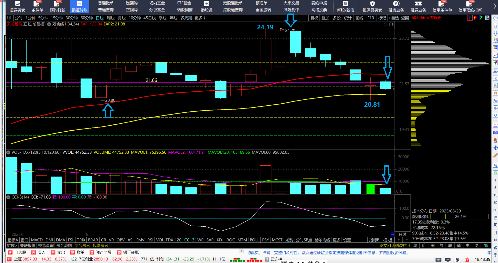The width and height of the screenshot is (498, 263).
Task: Select the RSI indicator tab
Action: [150, 240]
